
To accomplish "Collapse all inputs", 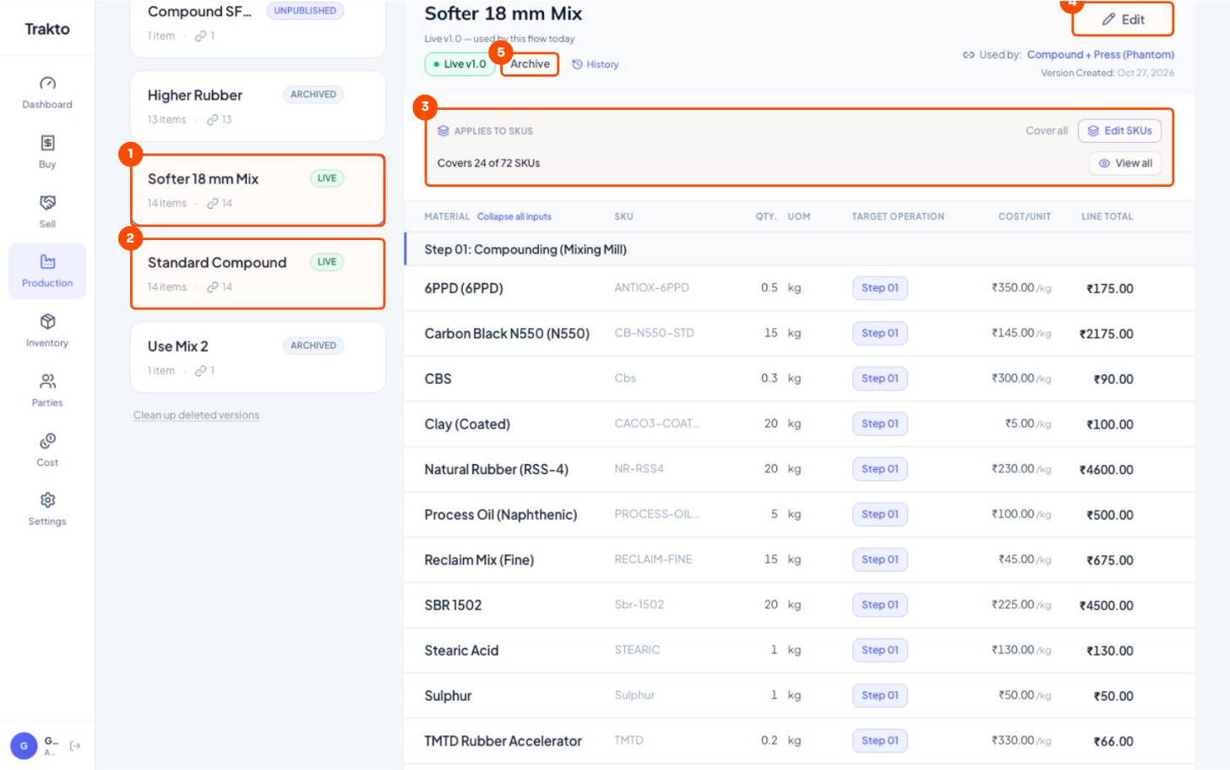I will [514, 217].
